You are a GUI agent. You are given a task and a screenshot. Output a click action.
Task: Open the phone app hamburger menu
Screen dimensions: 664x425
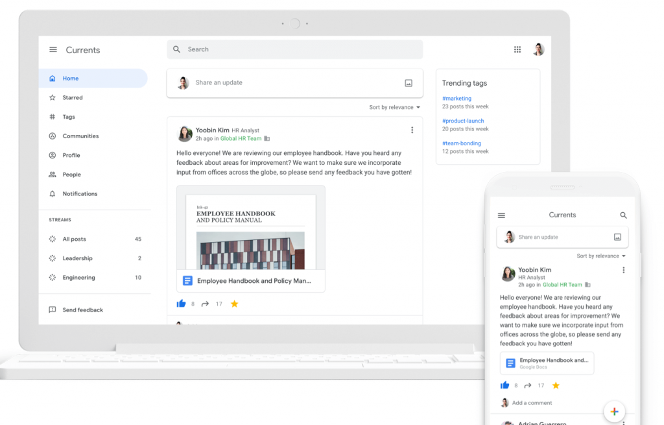501,215
